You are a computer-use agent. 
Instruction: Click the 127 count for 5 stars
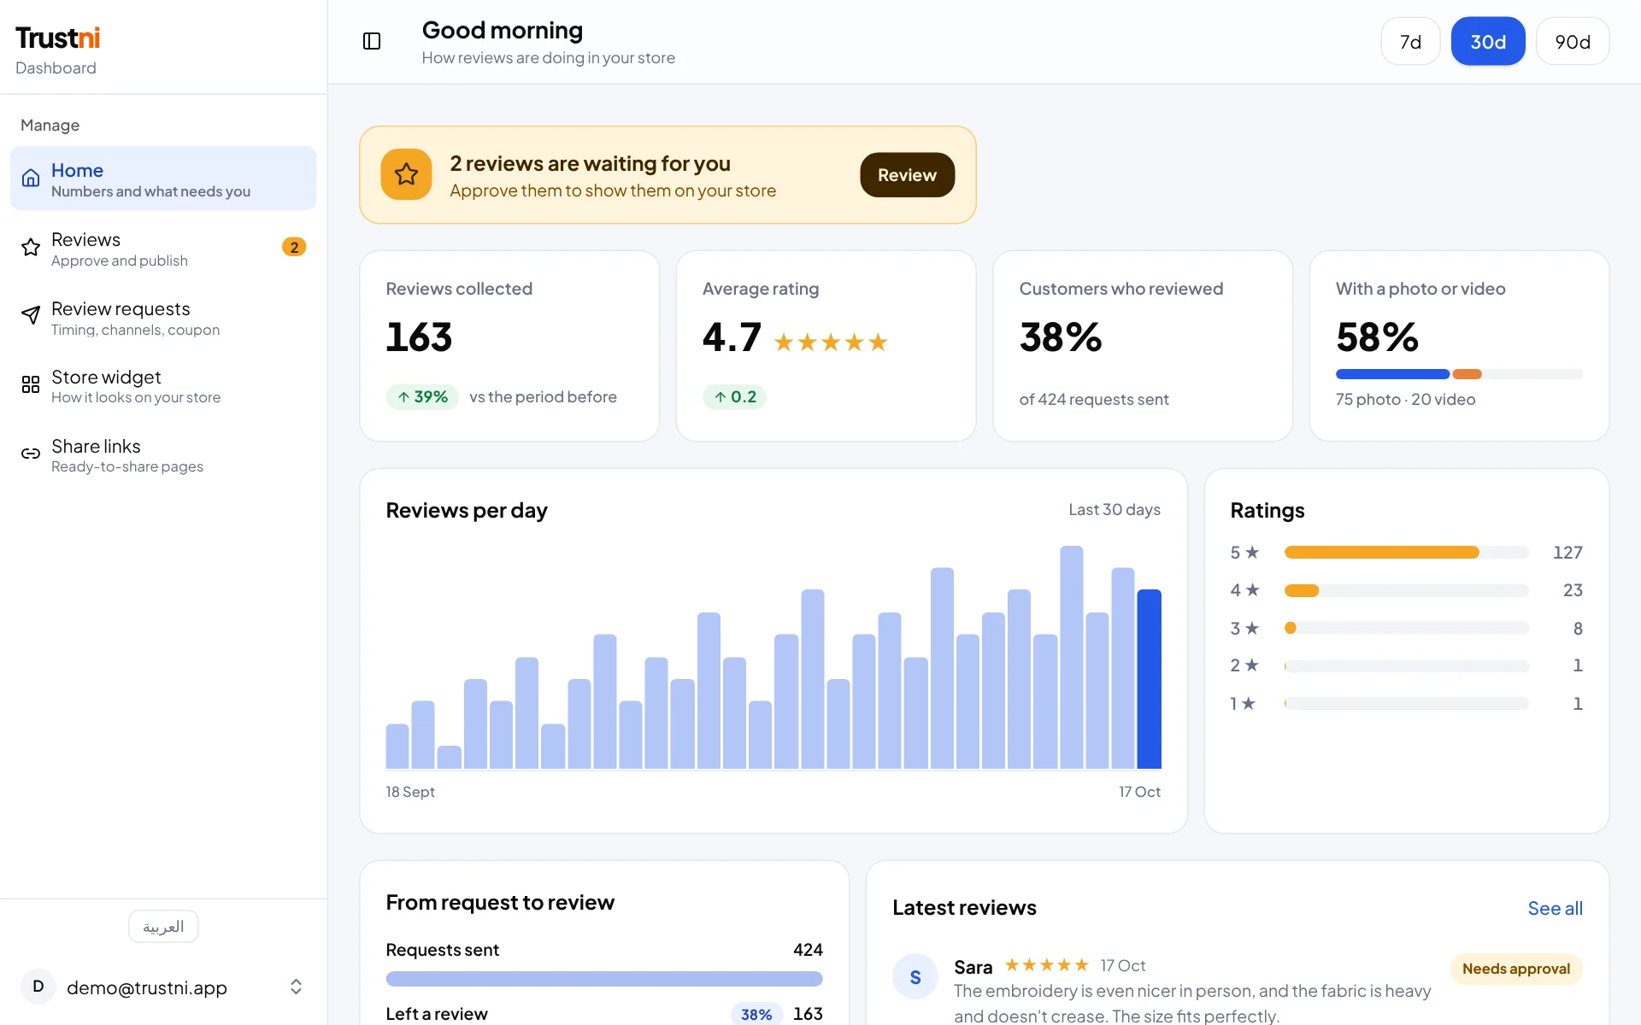click(x=1567, y=553)
